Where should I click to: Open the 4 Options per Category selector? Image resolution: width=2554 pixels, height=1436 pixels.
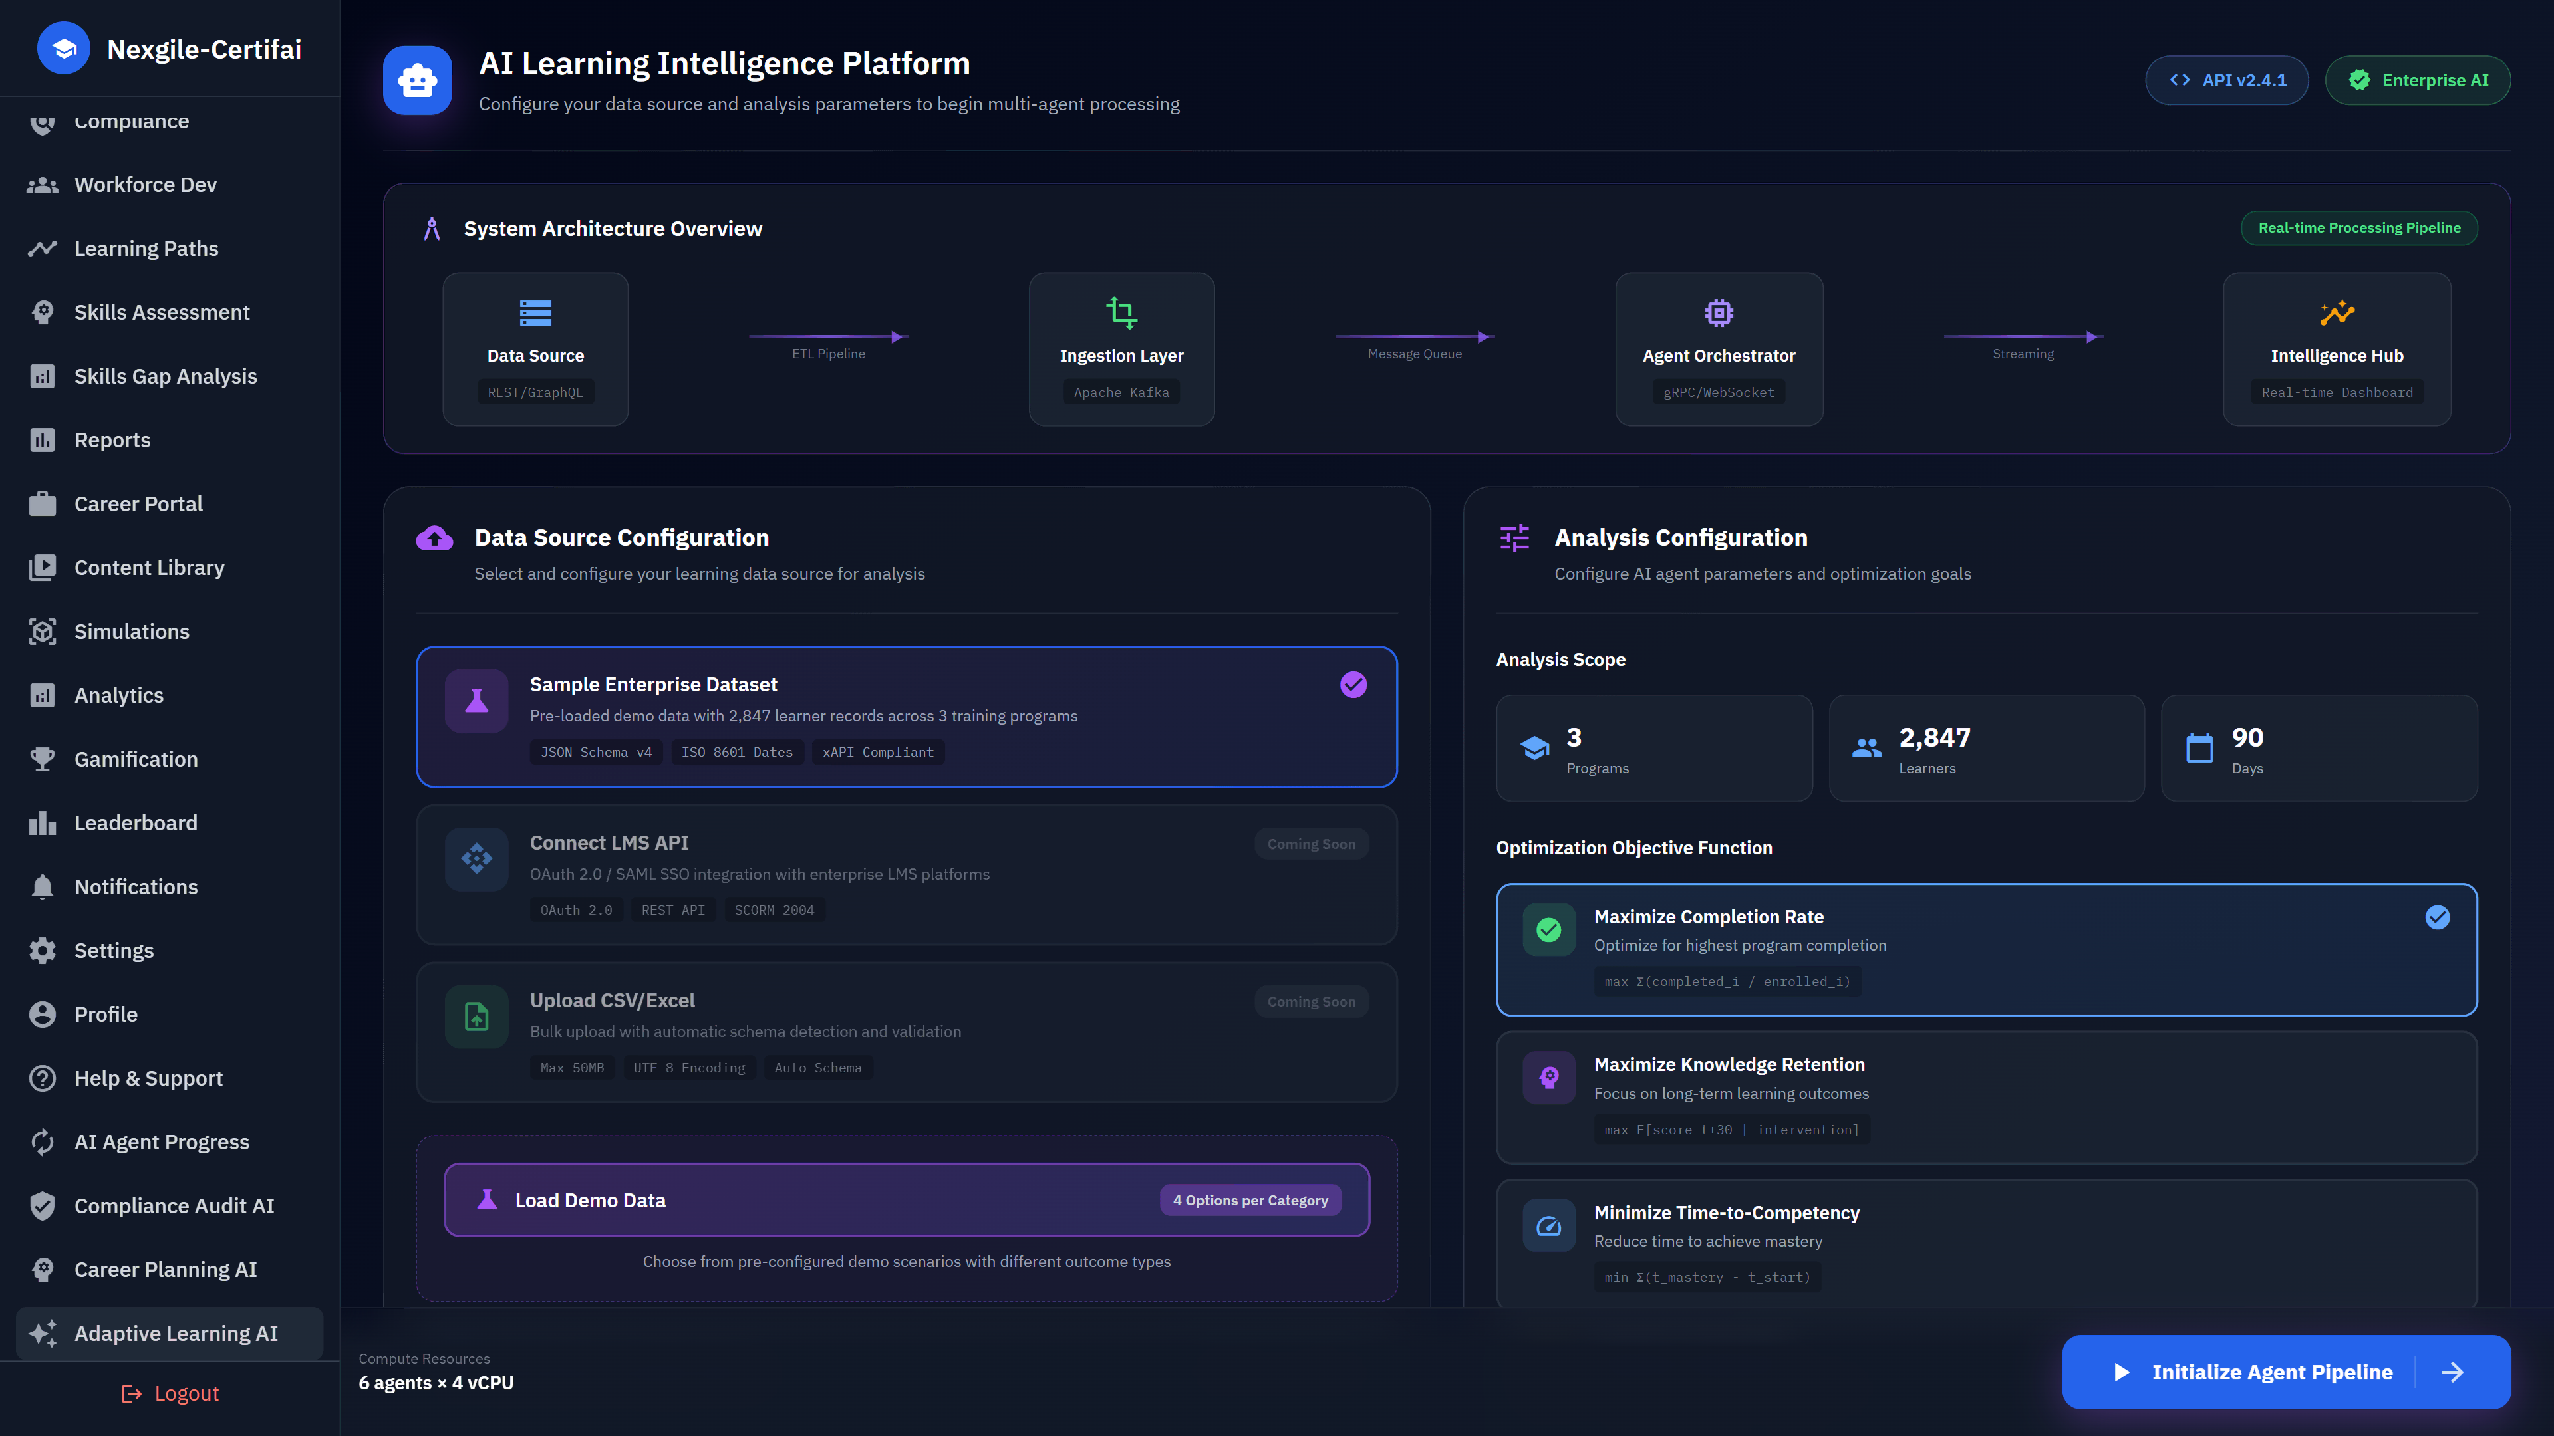point(1250,1199)
